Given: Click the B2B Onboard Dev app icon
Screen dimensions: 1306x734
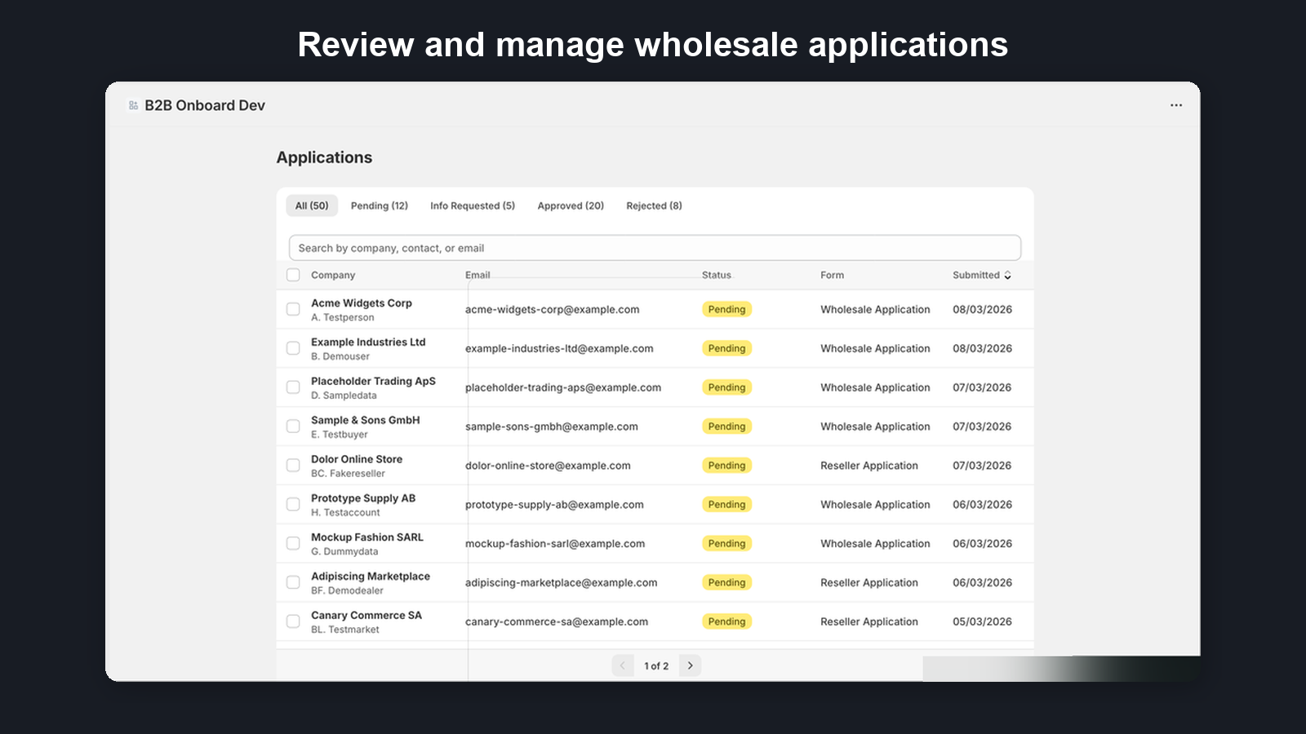Looking at the screenshot, I should [x=132, y=104].
